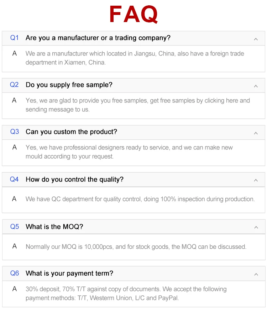
Task: Open "Can you custom the product?" question
Action: pos(71,132)
